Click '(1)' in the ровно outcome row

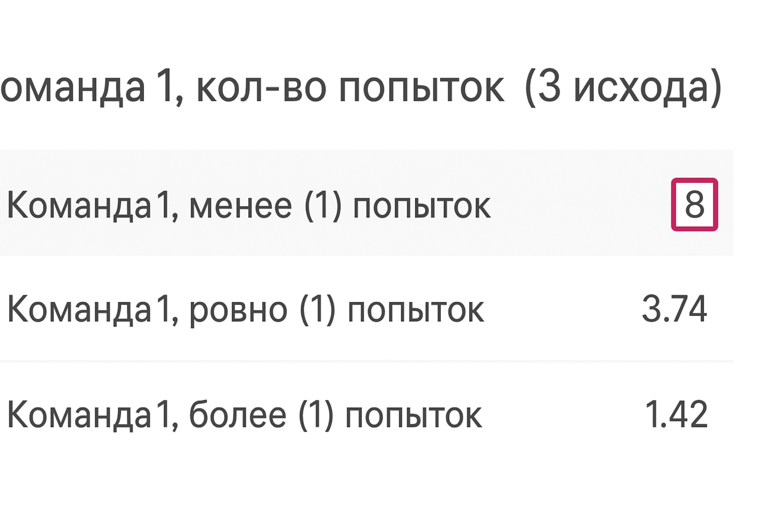click(x=318, y=310)
